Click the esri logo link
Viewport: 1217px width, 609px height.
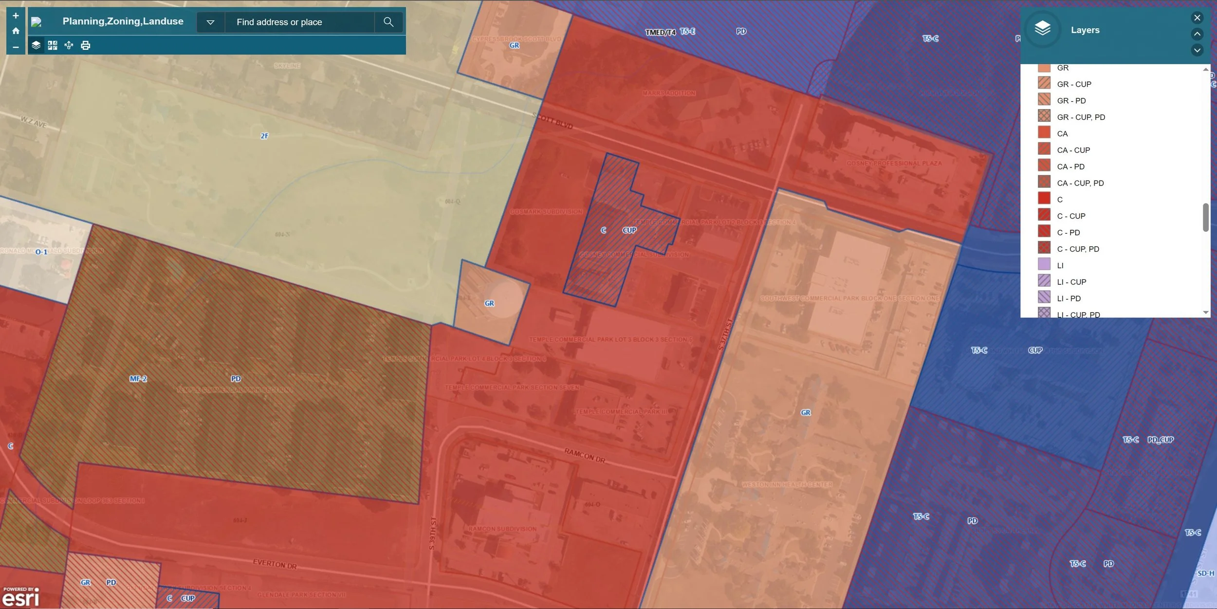(21, 597)
